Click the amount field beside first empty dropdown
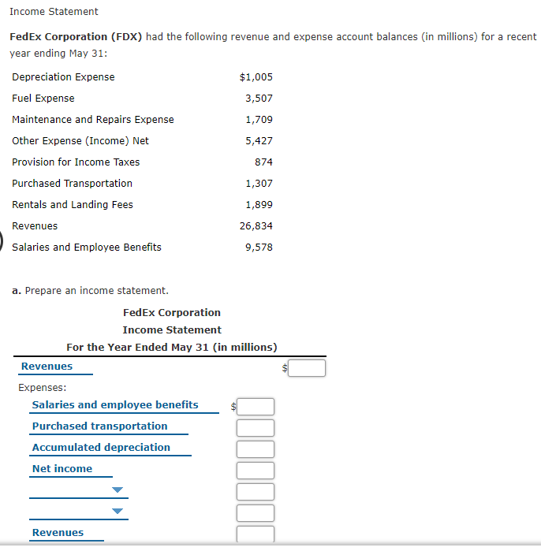Screen dimensions: 541x551 (x=256, y=492)
